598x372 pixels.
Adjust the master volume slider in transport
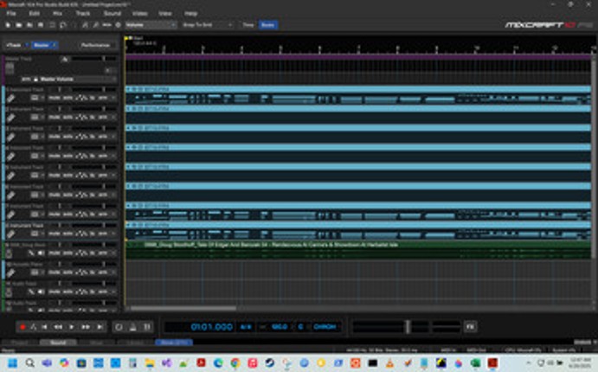click(406, 327)
